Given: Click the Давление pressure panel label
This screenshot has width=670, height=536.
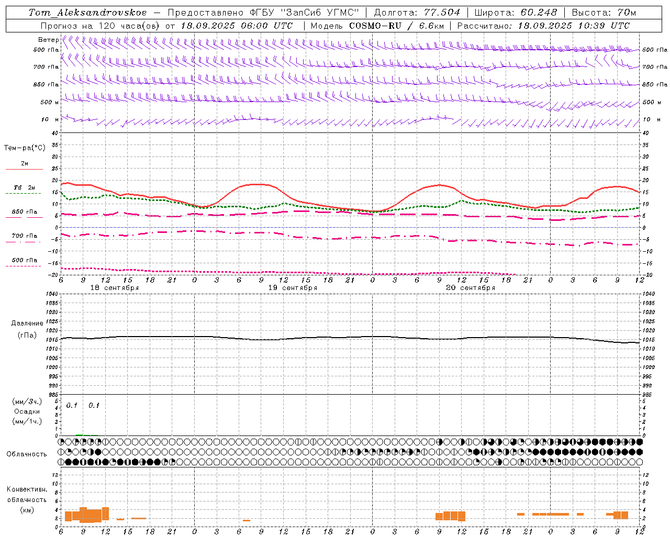Looking at the screenshot, I should click(26, 323).
